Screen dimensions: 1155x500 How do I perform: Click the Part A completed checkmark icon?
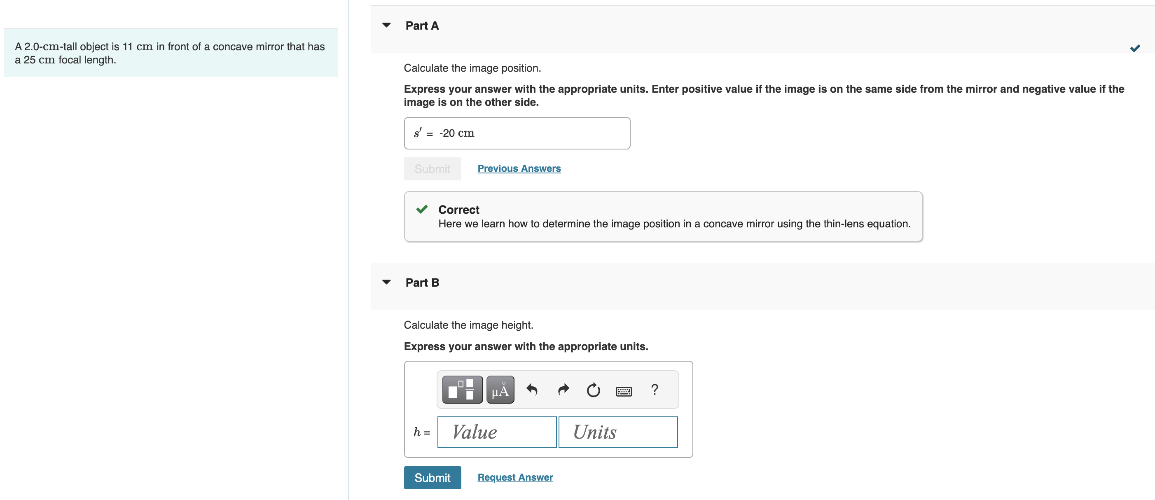click(1135, 48)
